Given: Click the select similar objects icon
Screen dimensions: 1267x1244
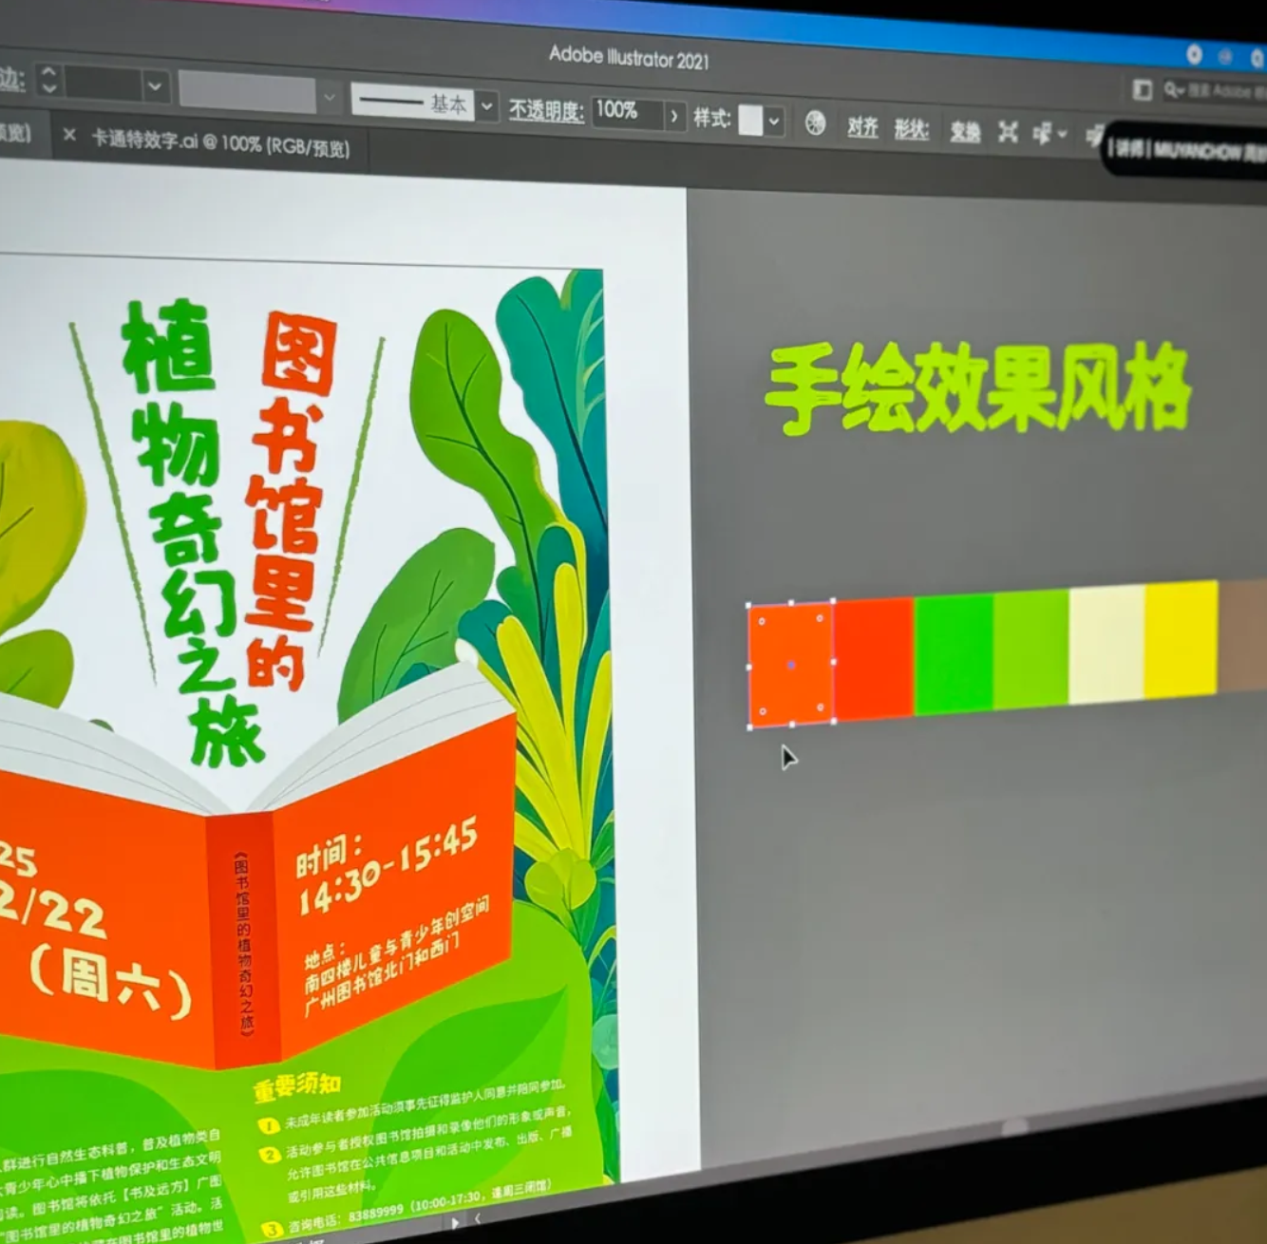Looking at the screenshot, I should coord(1044,134).
